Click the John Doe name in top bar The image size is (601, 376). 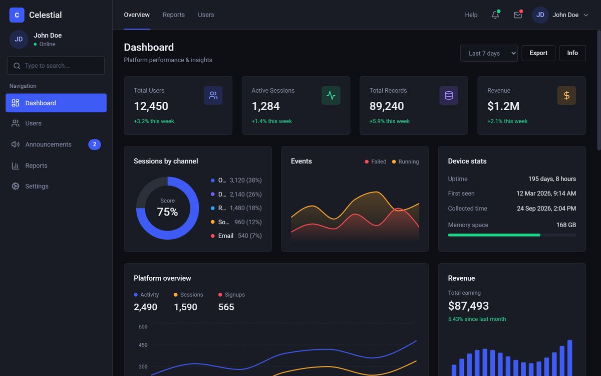click(565, 15)
